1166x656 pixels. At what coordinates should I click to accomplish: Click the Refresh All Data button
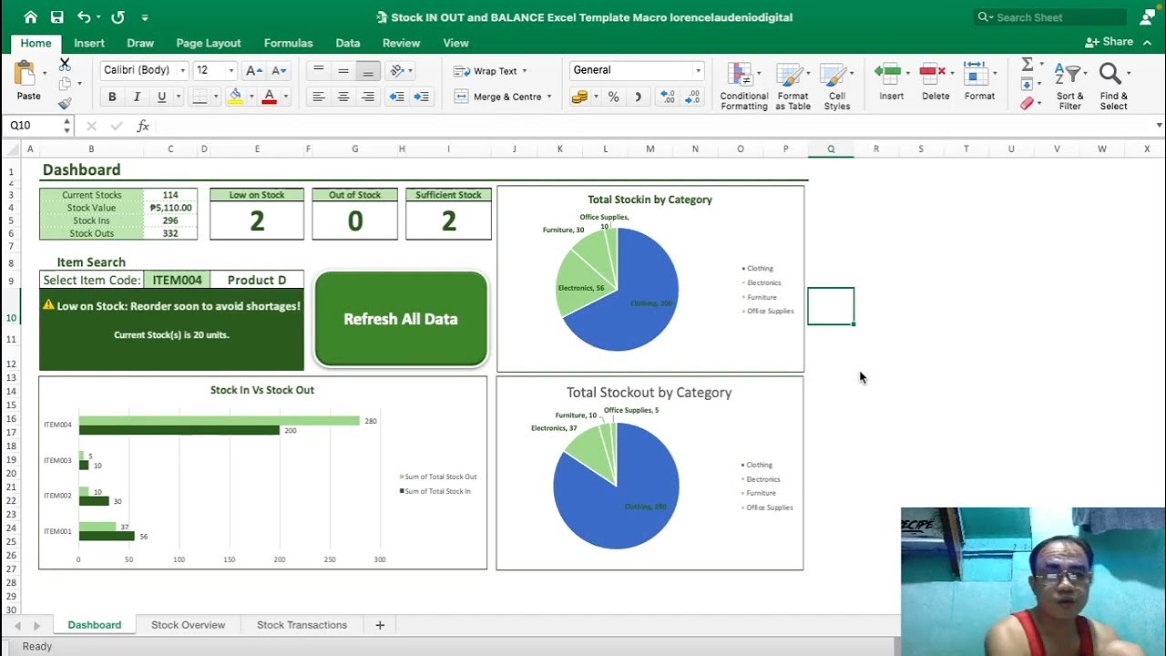pyautogui.click(x=401, y=319)
